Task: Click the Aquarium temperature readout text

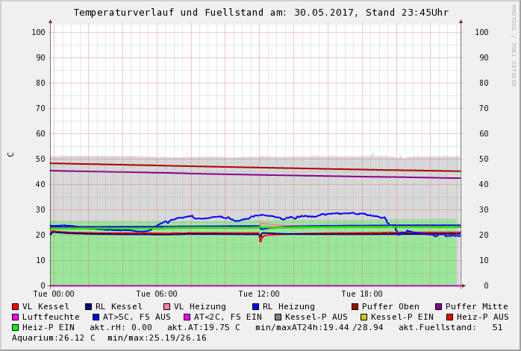Action: tap(54, 338)
